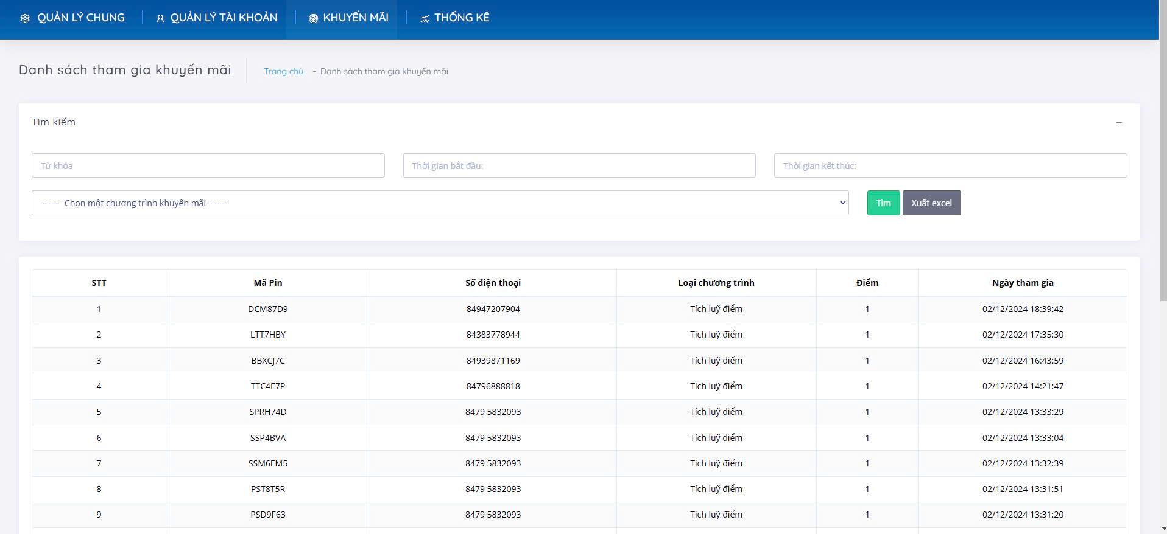Click the STT column header
Screen dimensions: 1167x534
pyautogui.click(x=99, y=283)
